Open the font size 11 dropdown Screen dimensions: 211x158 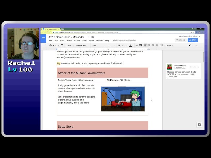click(112, 45)
